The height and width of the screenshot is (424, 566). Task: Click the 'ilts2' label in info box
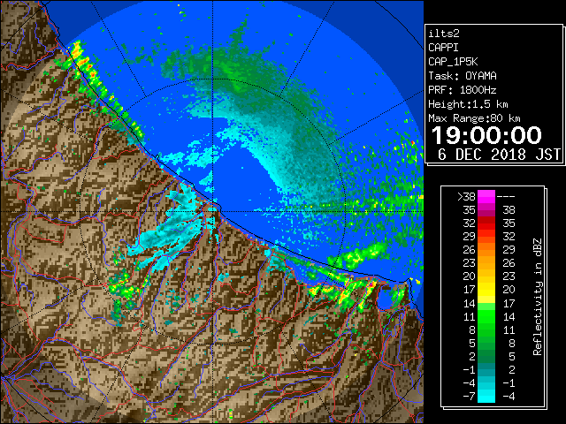(444, 34)
